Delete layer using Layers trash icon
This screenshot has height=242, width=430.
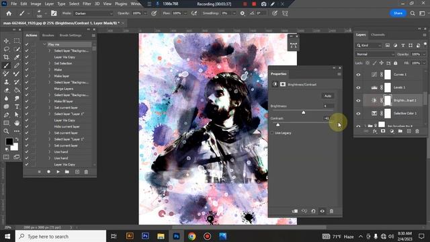[417, 132]
